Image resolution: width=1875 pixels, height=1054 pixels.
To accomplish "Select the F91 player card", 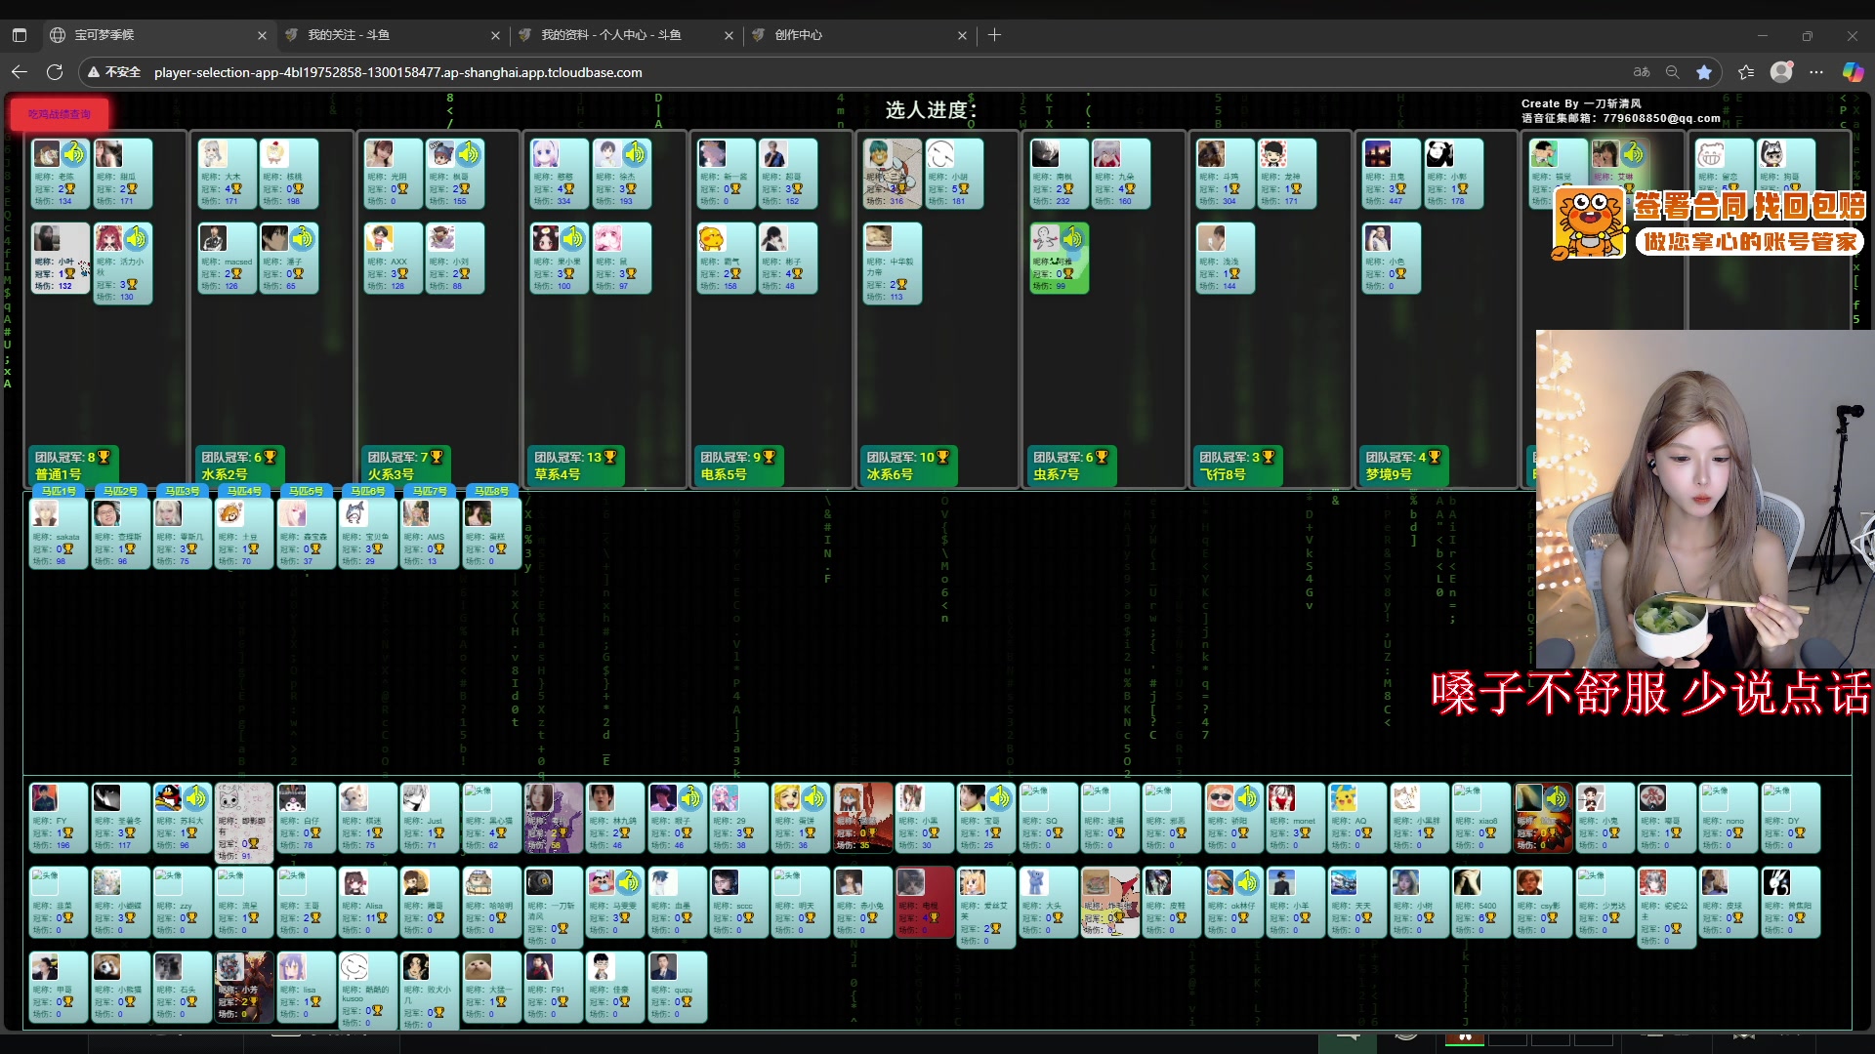I will click(x=554, y=987).
